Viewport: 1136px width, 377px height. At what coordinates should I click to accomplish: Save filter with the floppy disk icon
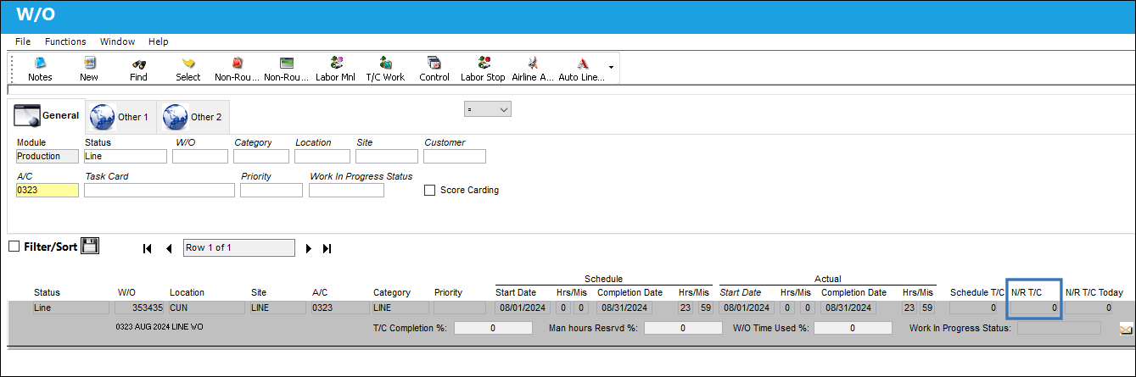click(x=90, y=246)
